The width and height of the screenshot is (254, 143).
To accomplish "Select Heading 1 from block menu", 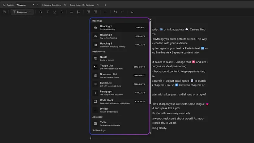I will click(x=119, y=28).
